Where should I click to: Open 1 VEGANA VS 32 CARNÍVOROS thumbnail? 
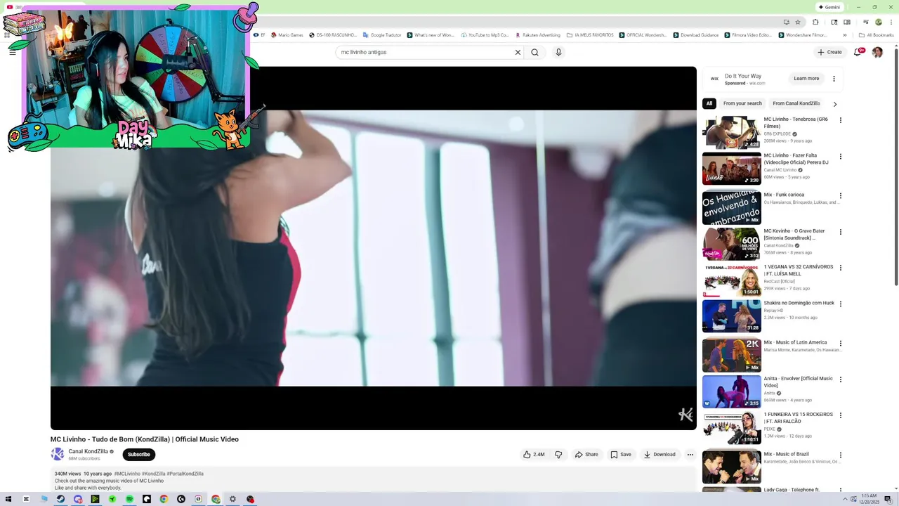point(732,280)
